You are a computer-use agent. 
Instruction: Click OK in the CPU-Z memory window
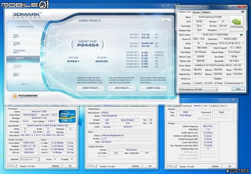230,166
